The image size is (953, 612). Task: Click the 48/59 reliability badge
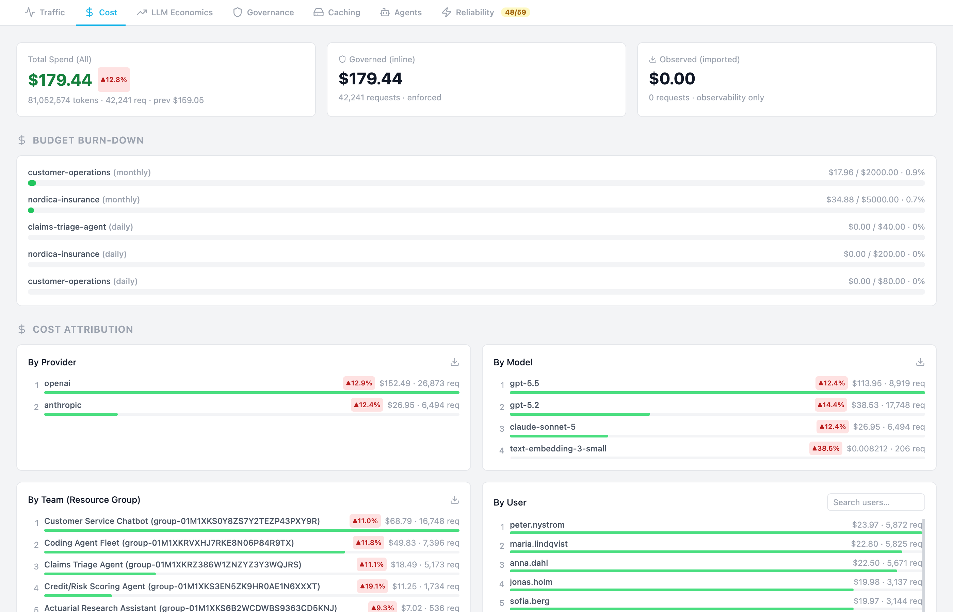pyautogui.click(x=515, y=12)
